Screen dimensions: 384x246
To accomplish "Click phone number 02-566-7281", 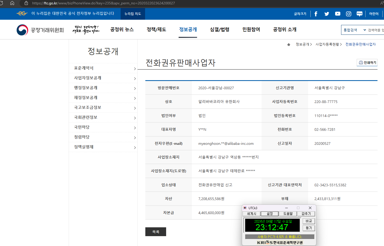I will coord(325,129).
